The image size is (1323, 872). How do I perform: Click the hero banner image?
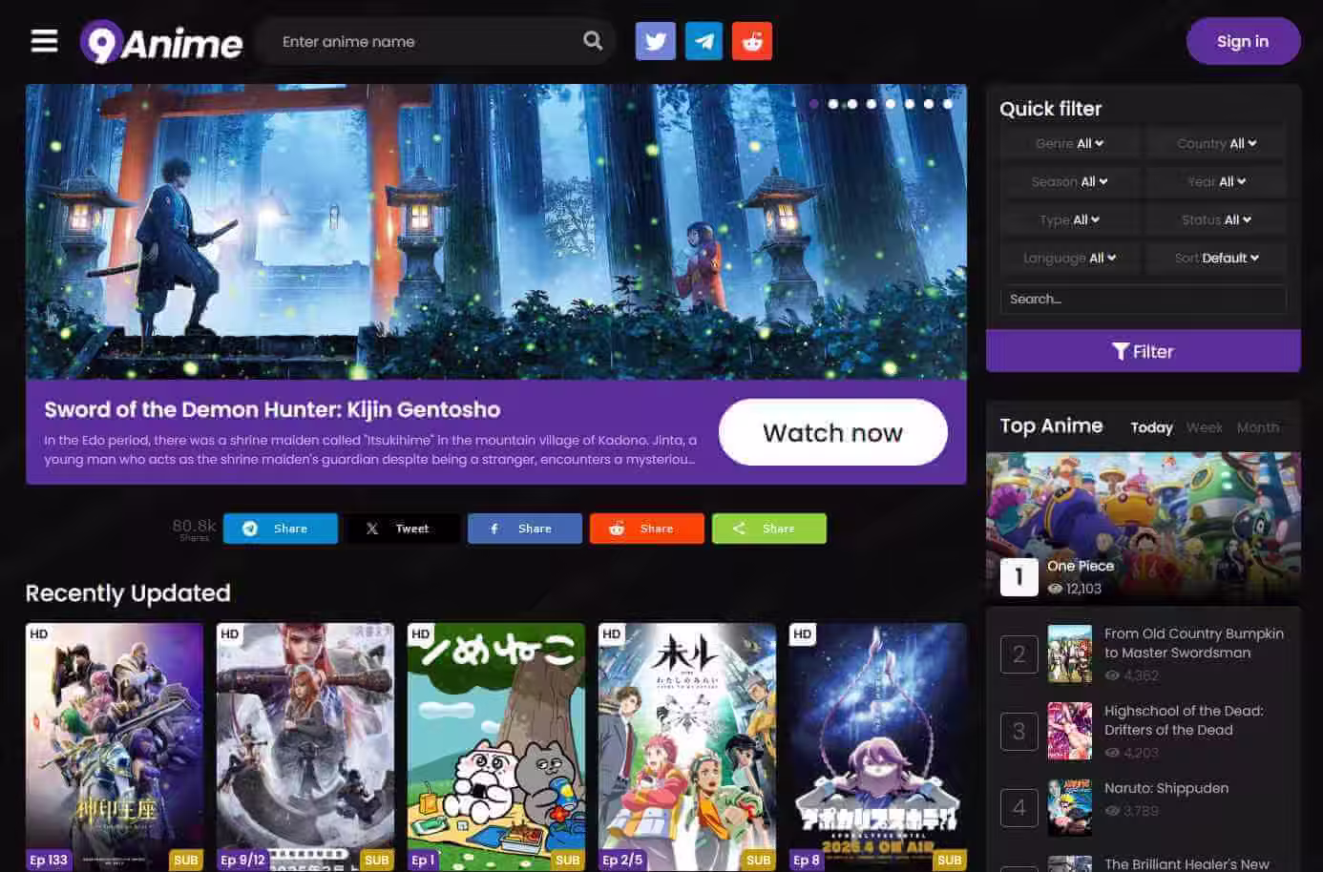point(496,232)
